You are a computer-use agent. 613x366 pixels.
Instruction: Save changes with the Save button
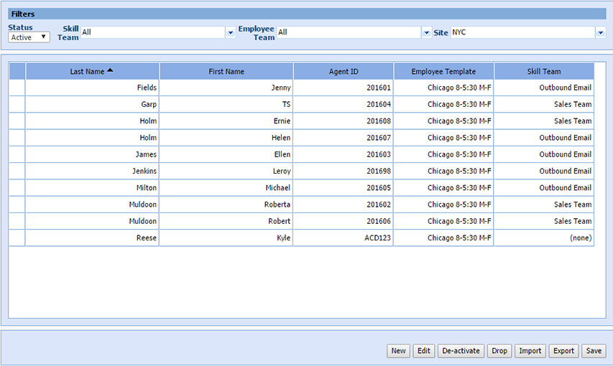(x=594, y=351)
